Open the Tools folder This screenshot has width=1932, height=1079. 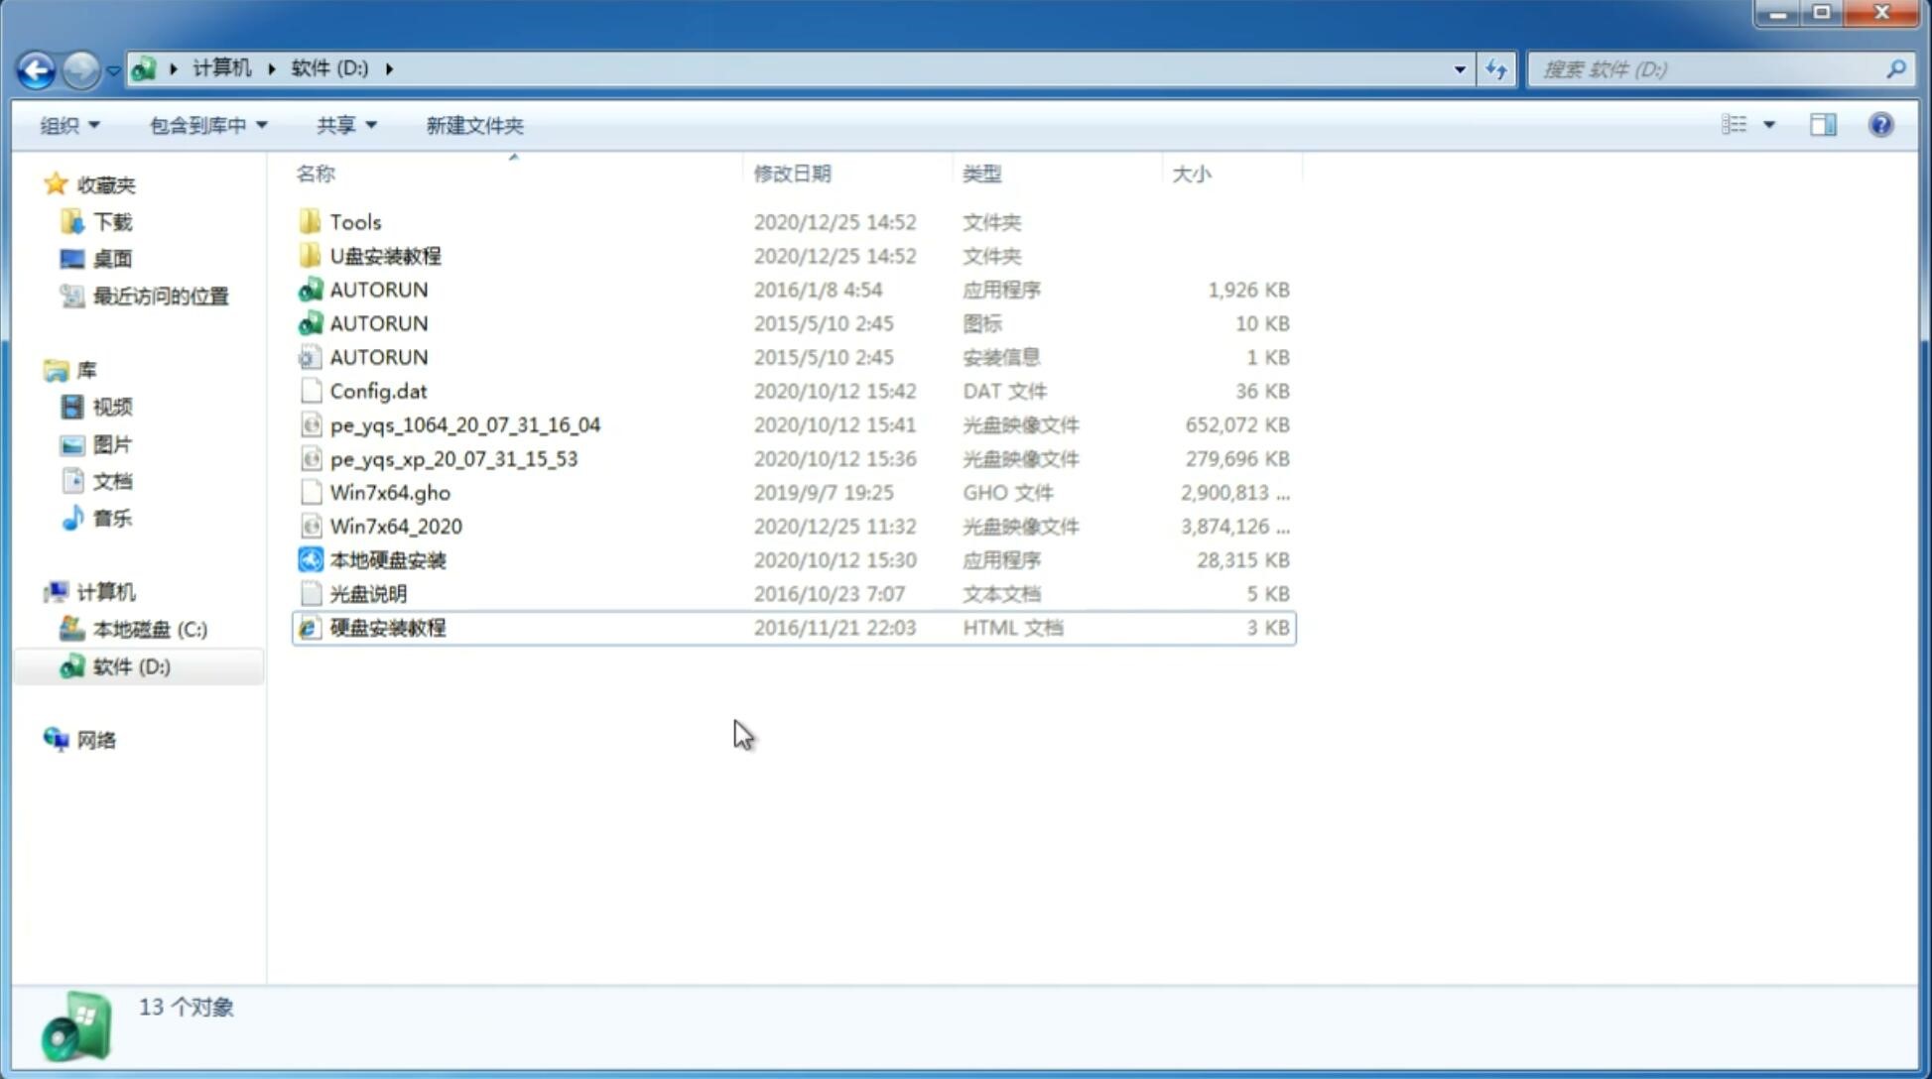click(x=354, y=221)
